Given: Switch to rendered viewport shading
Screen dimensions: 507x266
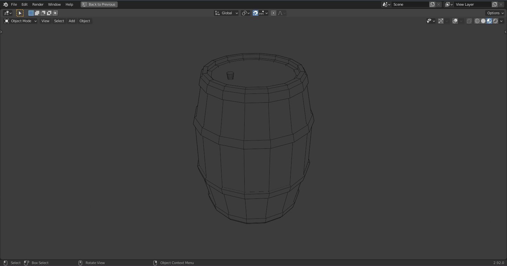Looking at the screenshot, I should click(495, 21).
